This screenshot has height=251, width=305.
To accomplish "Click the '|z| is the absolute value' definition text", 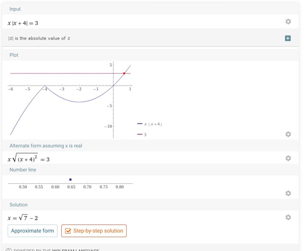I will (x=39, y=38).
